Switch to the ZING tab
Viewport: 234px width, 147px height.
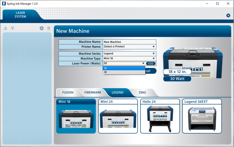coord(142,92)
